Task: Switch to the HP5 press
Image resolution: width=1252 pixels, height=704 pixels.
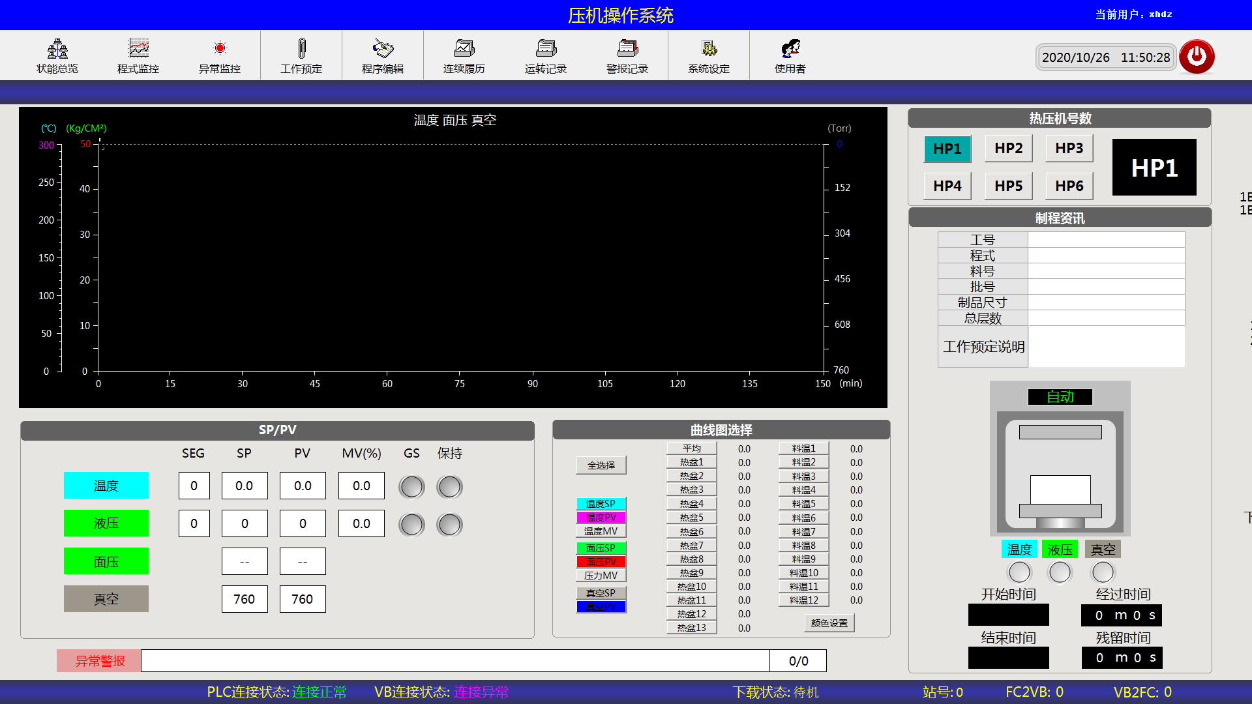Action: click(1008, 186)
